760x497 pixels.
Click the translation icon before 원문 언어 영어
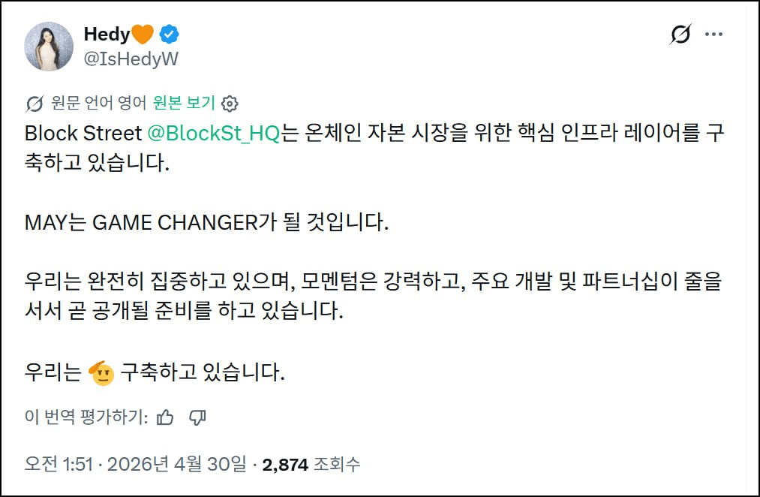35,103
